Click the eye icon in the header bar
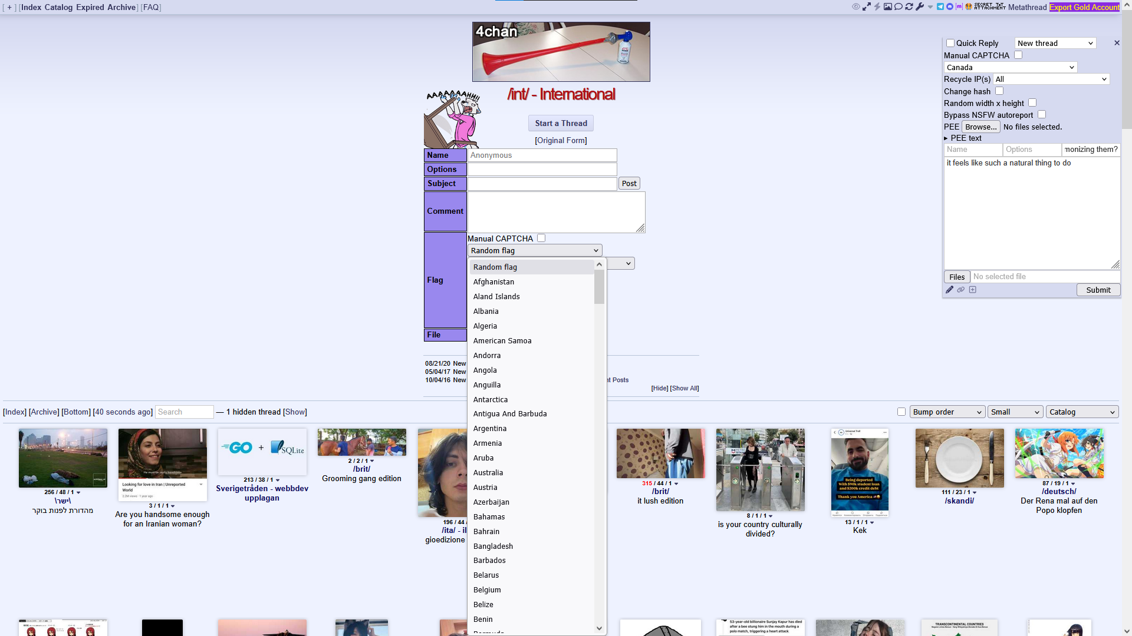 click(856, 7)
